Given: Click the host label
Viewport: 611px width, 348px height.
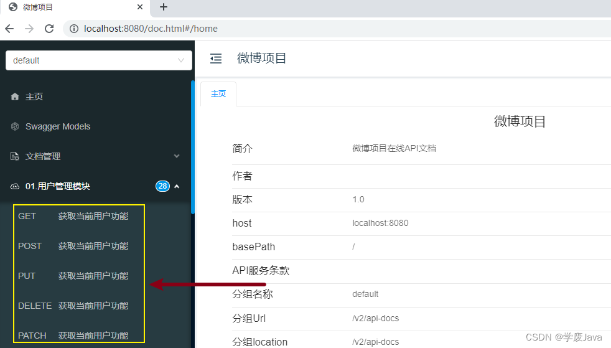Looking at the screenshot, I should (x=242, y=223).
